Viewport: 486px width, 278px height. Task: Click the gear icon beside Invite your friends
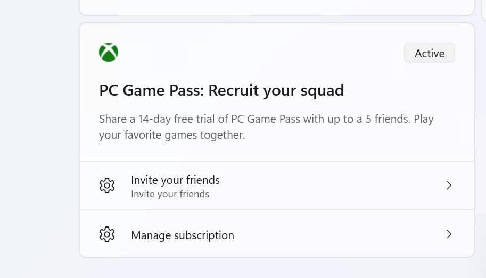point(107,186)
